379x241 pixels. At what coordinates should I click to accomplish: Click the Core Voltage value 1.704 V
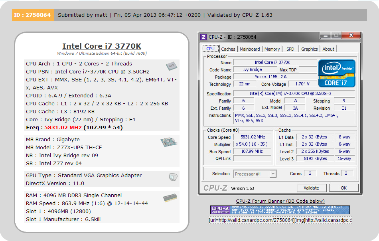pos(302,84)
